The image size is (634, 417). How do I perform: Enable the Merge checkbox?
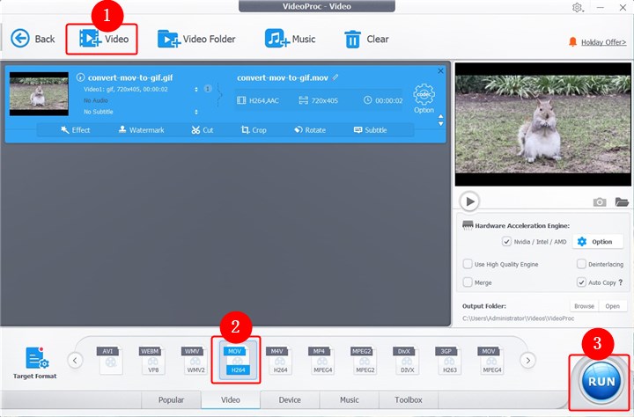click(468, 282)
